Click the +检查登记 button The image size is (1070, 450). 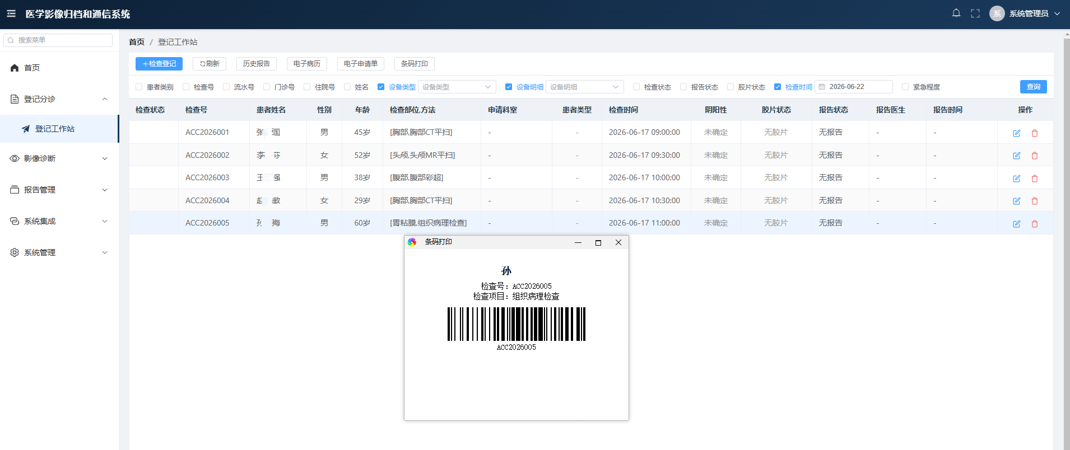click(159, 64)
